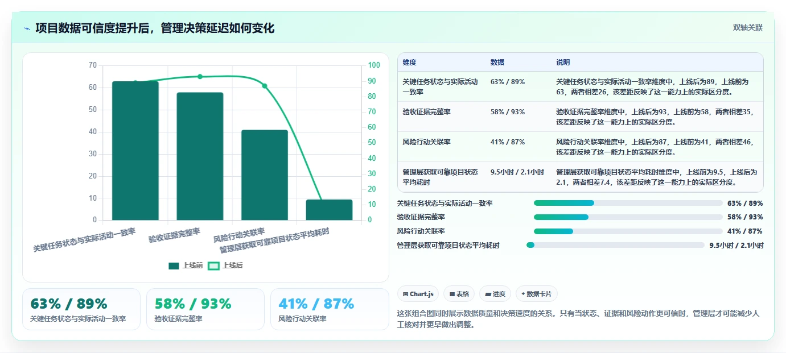Open the 41% / 87% KPI card
This screenshot has height=353, width=786.
pos(330,309)
